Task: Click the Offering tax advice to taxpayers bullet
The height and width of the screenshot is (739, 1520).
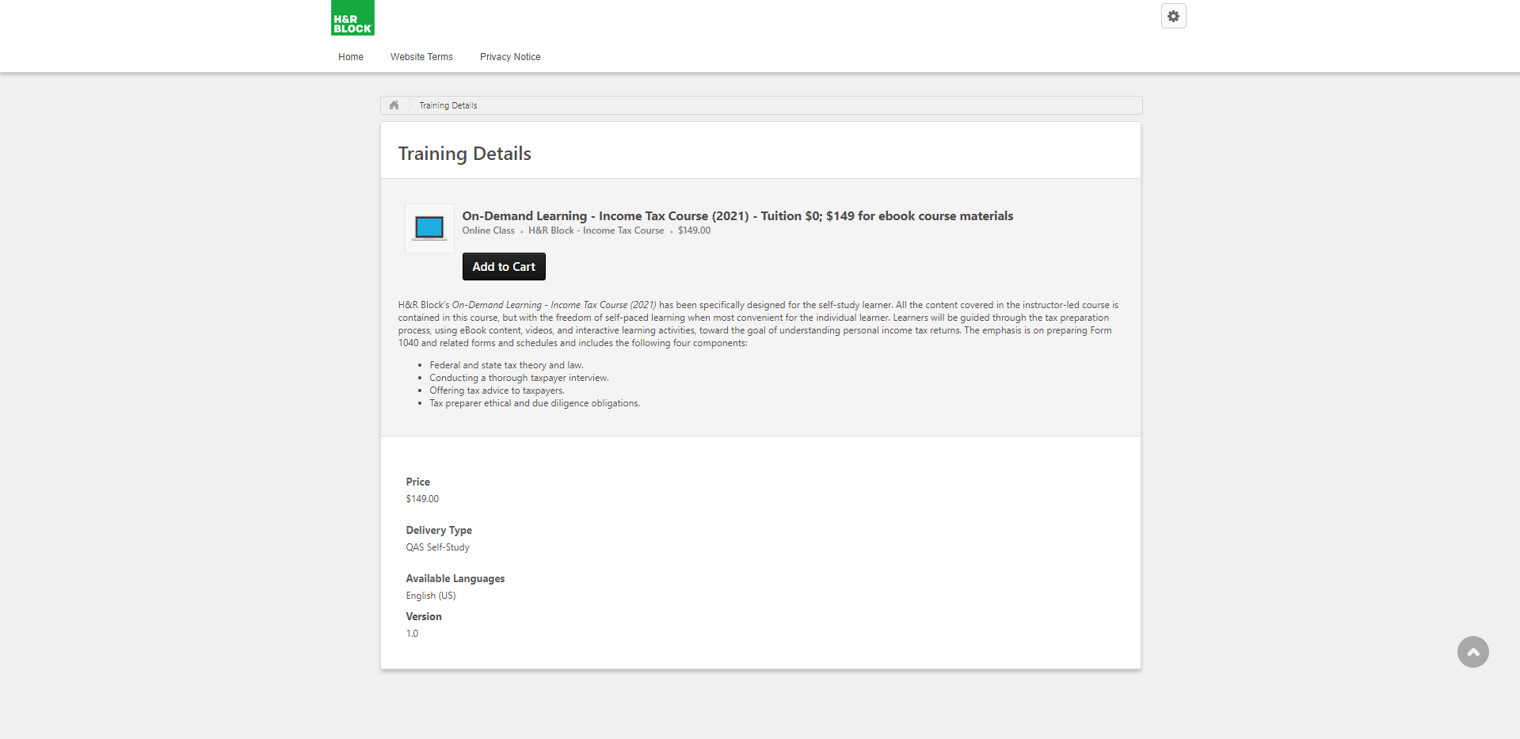Action: point(497,390)
